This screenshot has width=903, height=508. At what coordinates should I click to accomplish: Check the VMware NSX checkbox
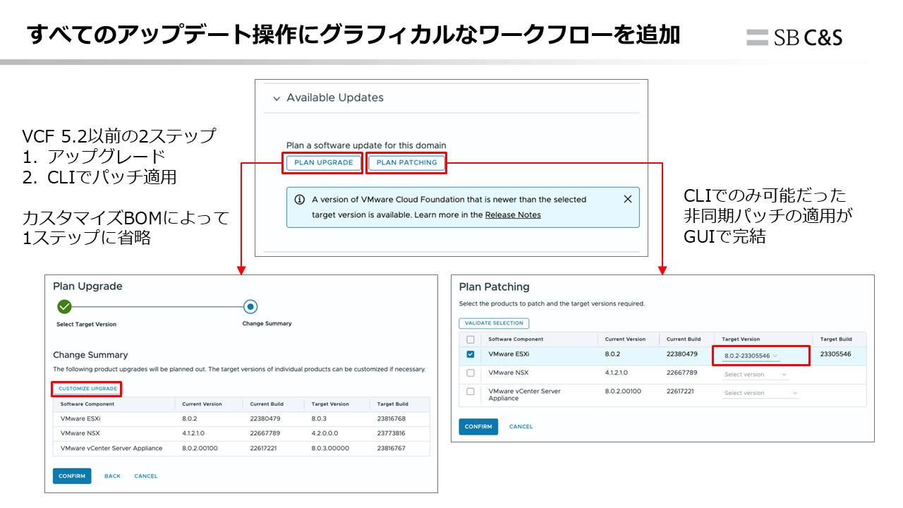pyautogui.click(x=471, y=373)
